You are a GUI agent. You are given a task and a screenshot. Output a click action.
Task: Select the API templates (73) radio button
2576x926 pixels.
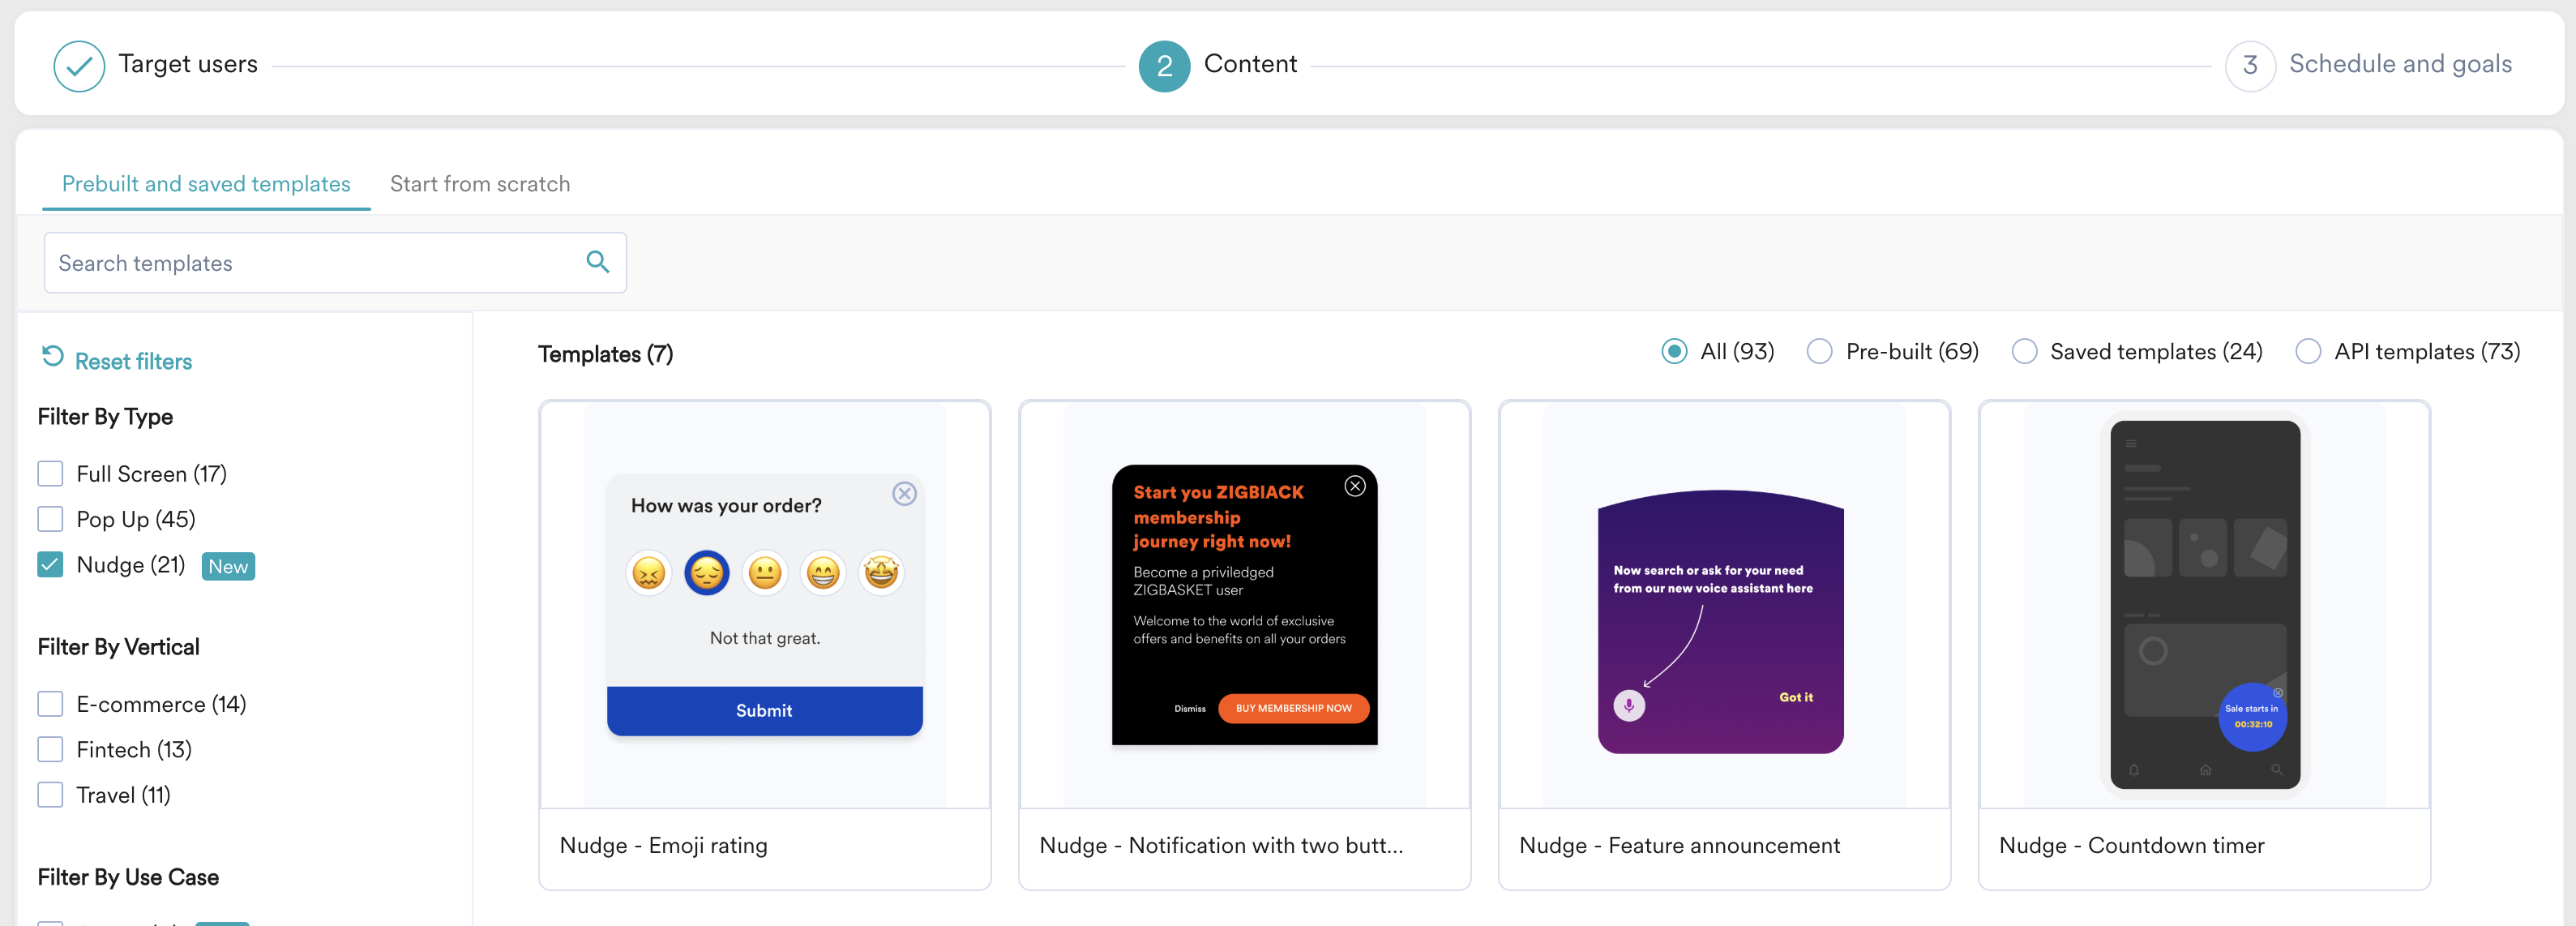[x=2308, y=352]
